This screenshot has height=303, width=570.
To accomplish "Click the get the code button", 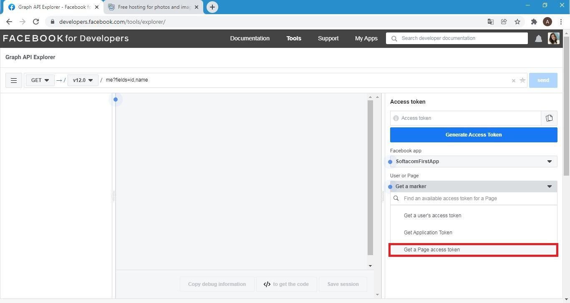I will (x=286, y=284).
